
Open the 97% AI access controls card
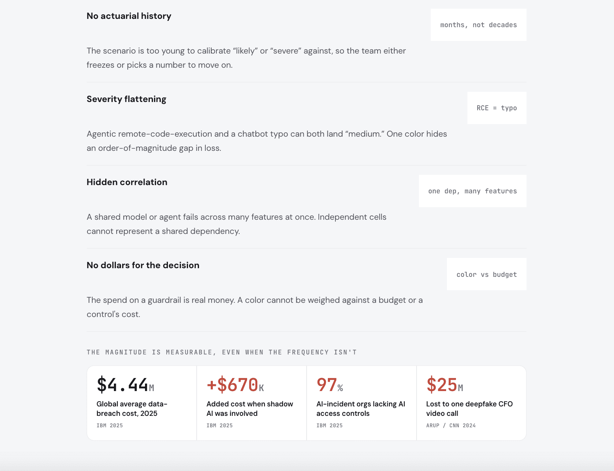click(x=362, y=403)
